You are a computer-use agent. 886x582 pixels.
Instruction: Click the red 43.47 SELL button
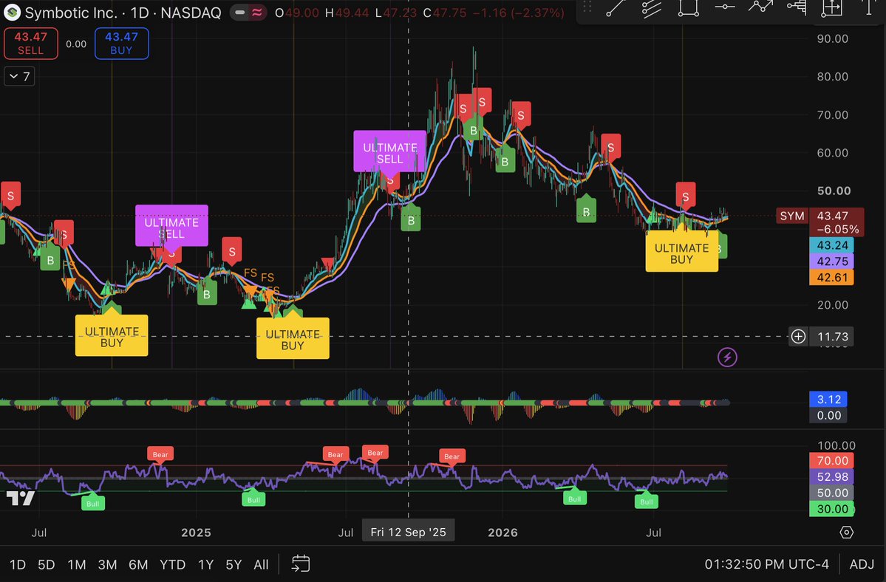[30, 44]
